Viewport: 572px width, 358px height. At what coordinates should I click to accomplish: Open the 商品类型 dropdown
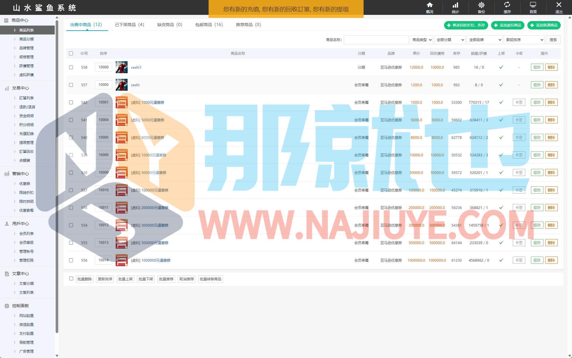coord(421,40)
